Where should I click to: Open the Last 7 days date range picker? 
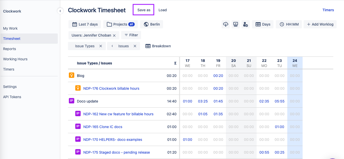(x=85, y=24)
